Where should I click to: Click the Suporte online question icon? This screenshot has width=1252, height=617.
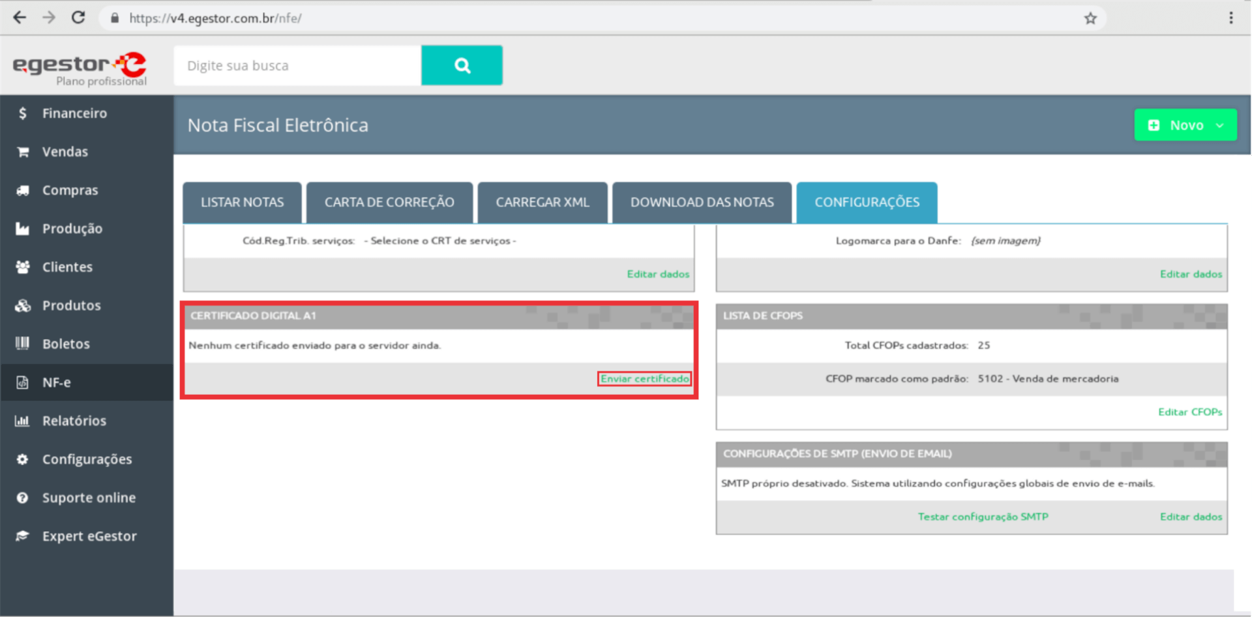coord(23,498)
